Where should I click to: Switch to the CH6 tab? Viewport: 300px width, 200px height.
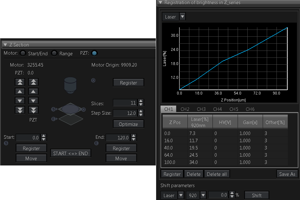pos(250,109)
